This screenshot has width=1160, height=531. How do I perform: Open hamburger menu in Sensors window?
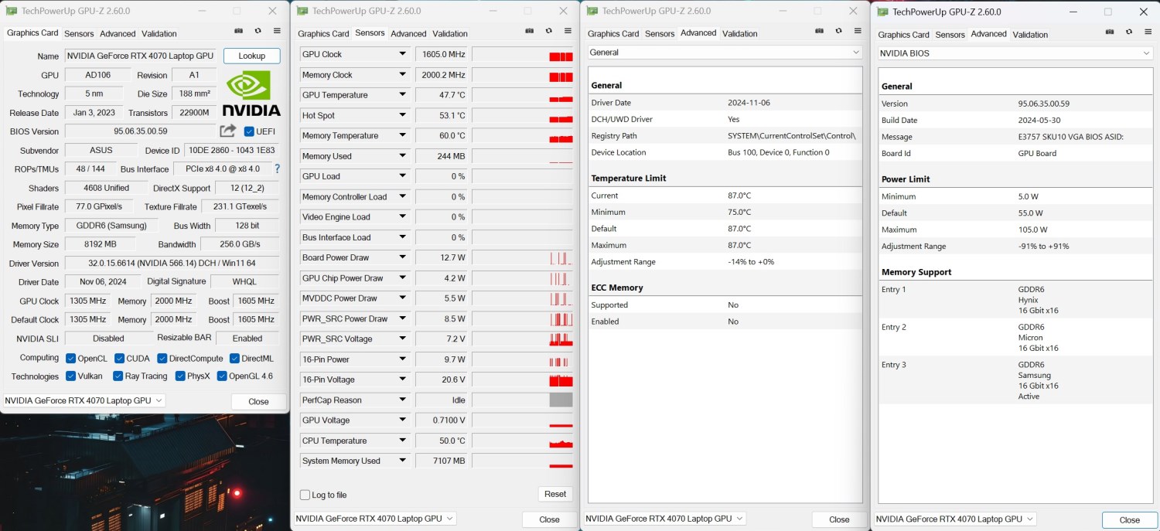coord(568,32)
